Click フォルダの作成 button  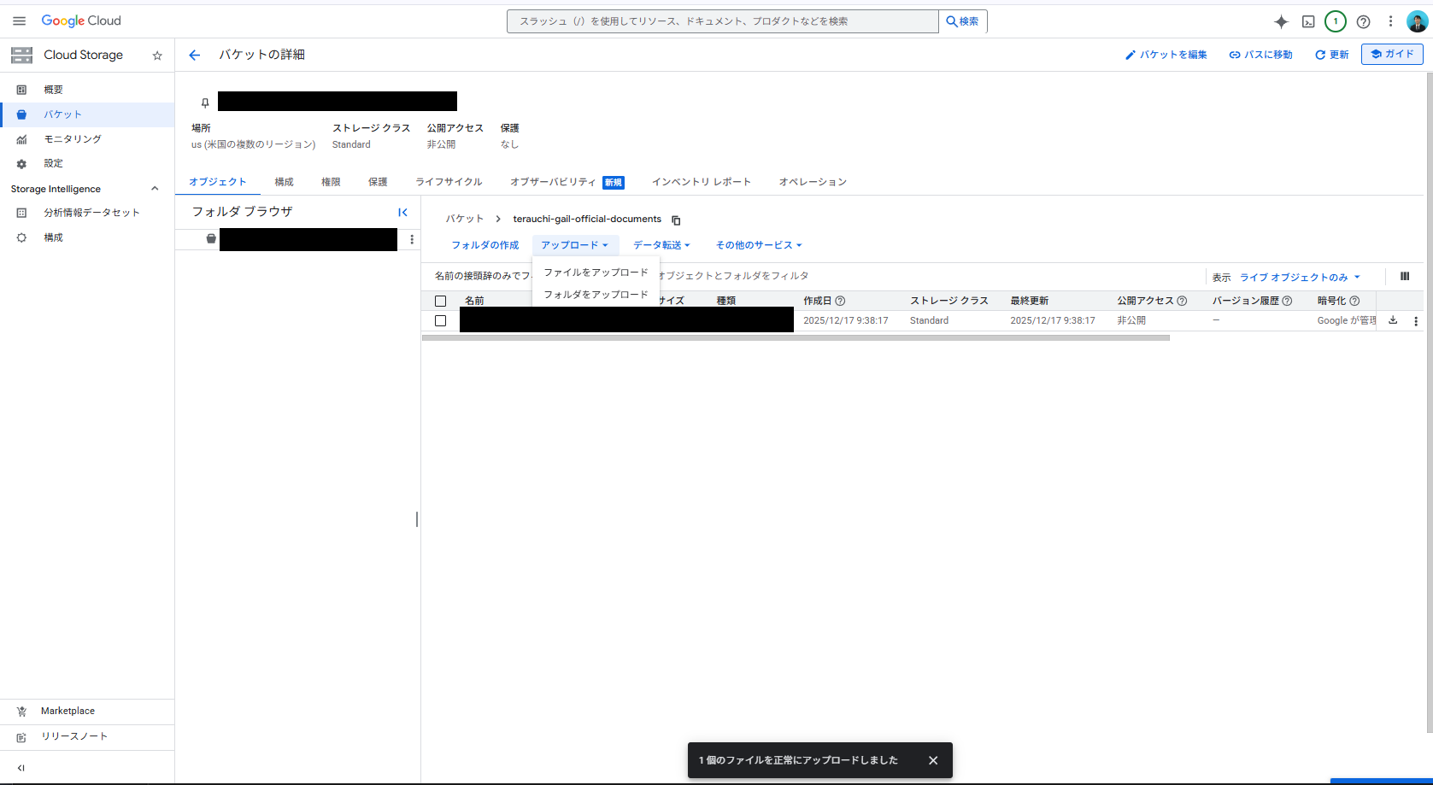coord(485,245)
